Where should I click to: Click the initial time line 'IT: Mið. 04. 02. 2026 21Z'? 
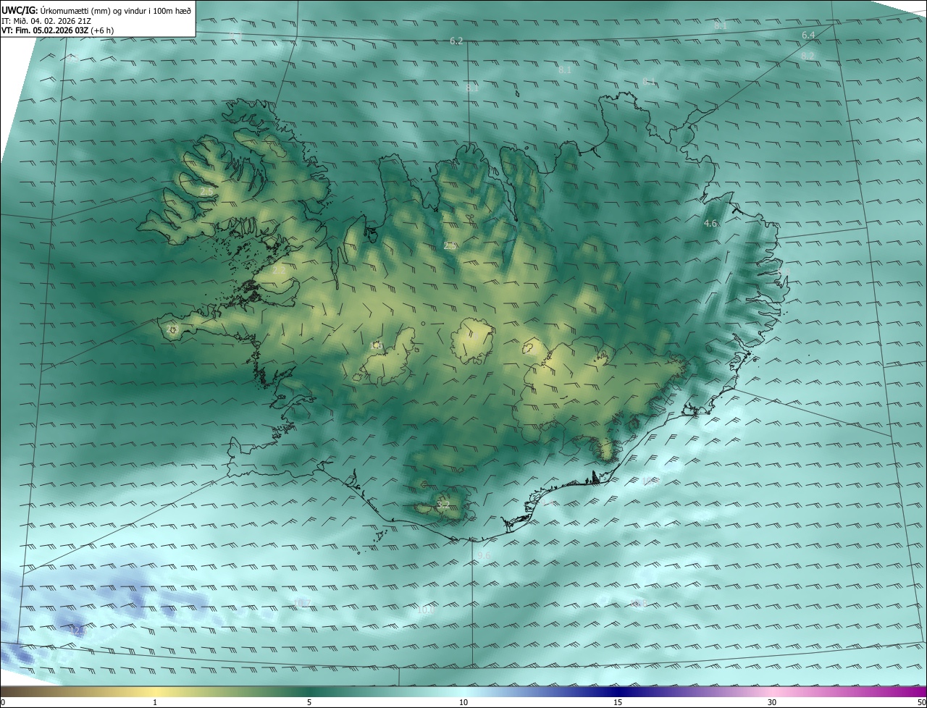pos(46,20)
